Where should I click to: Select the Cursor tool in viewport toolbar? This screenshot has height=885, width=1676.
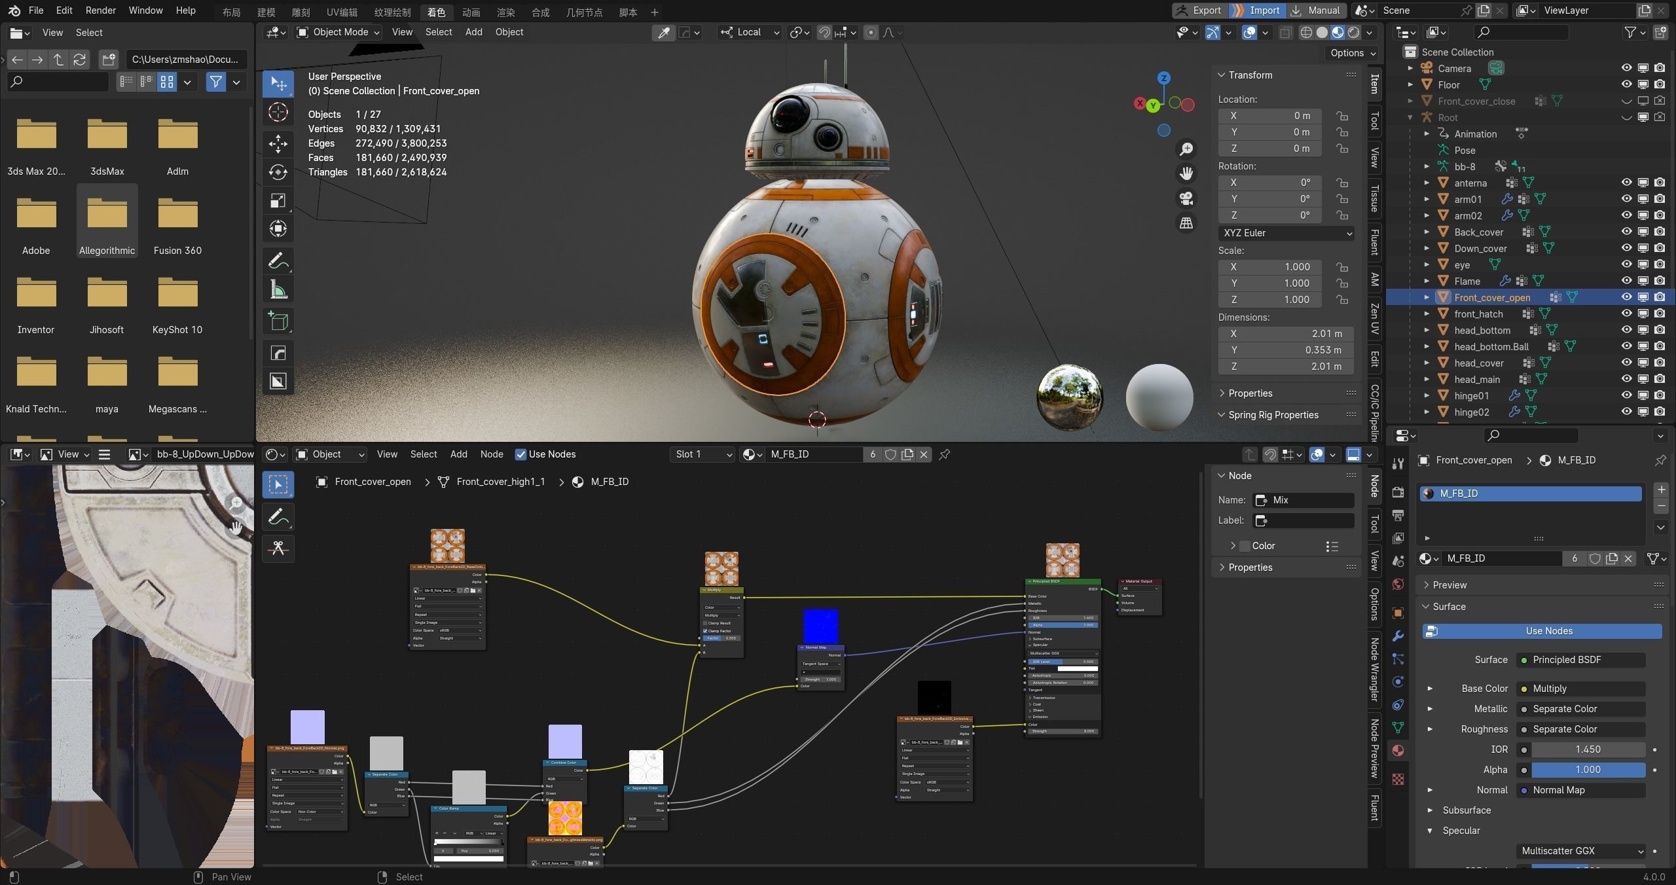pos(278,113)
